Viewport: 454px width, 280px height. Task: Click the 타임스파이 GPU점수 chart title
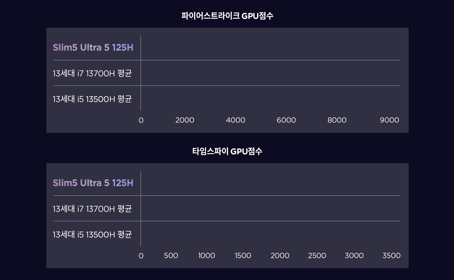coord(227,151)
